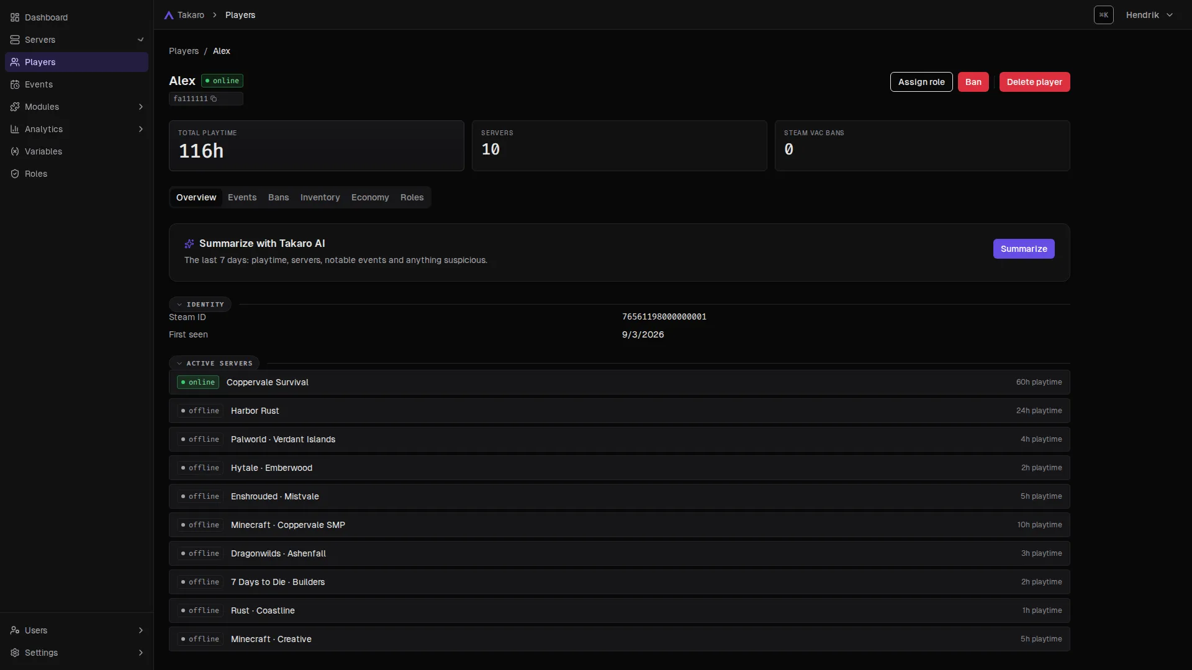Screen dimensions: 1192x670
Task: Expand the Modules sidebar chevron
Action: [x=141, y=107]
